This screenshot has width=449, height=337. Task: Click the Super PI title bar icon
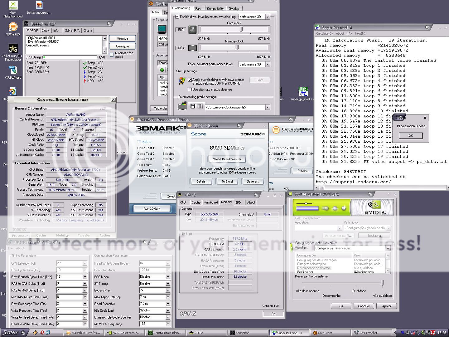click(x=317, y=27)
